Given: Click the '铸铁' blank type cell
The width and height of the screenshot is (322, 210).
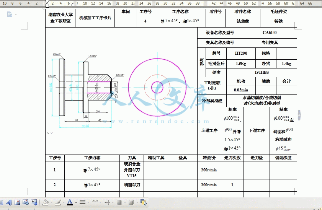Looking at the screenshot, I should [x=278, y=21].
